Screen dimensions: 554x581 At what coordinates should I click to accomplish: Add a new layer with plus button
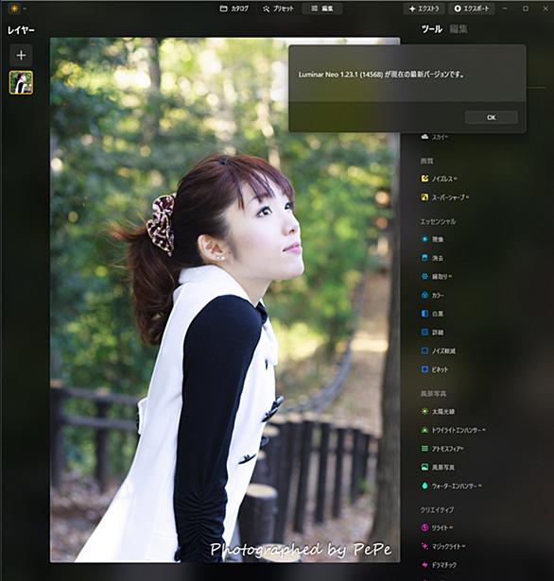tap(21, 55)
